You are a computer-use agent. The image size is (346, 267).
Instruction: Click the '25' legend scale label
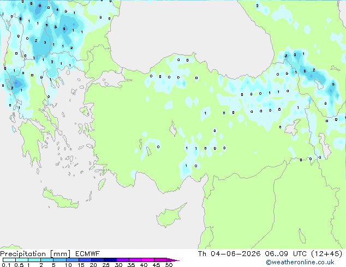click(x=106, y=265)
